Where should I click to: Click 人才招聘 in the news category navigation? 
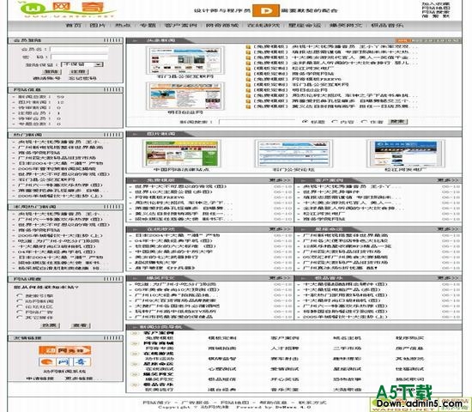284,348
